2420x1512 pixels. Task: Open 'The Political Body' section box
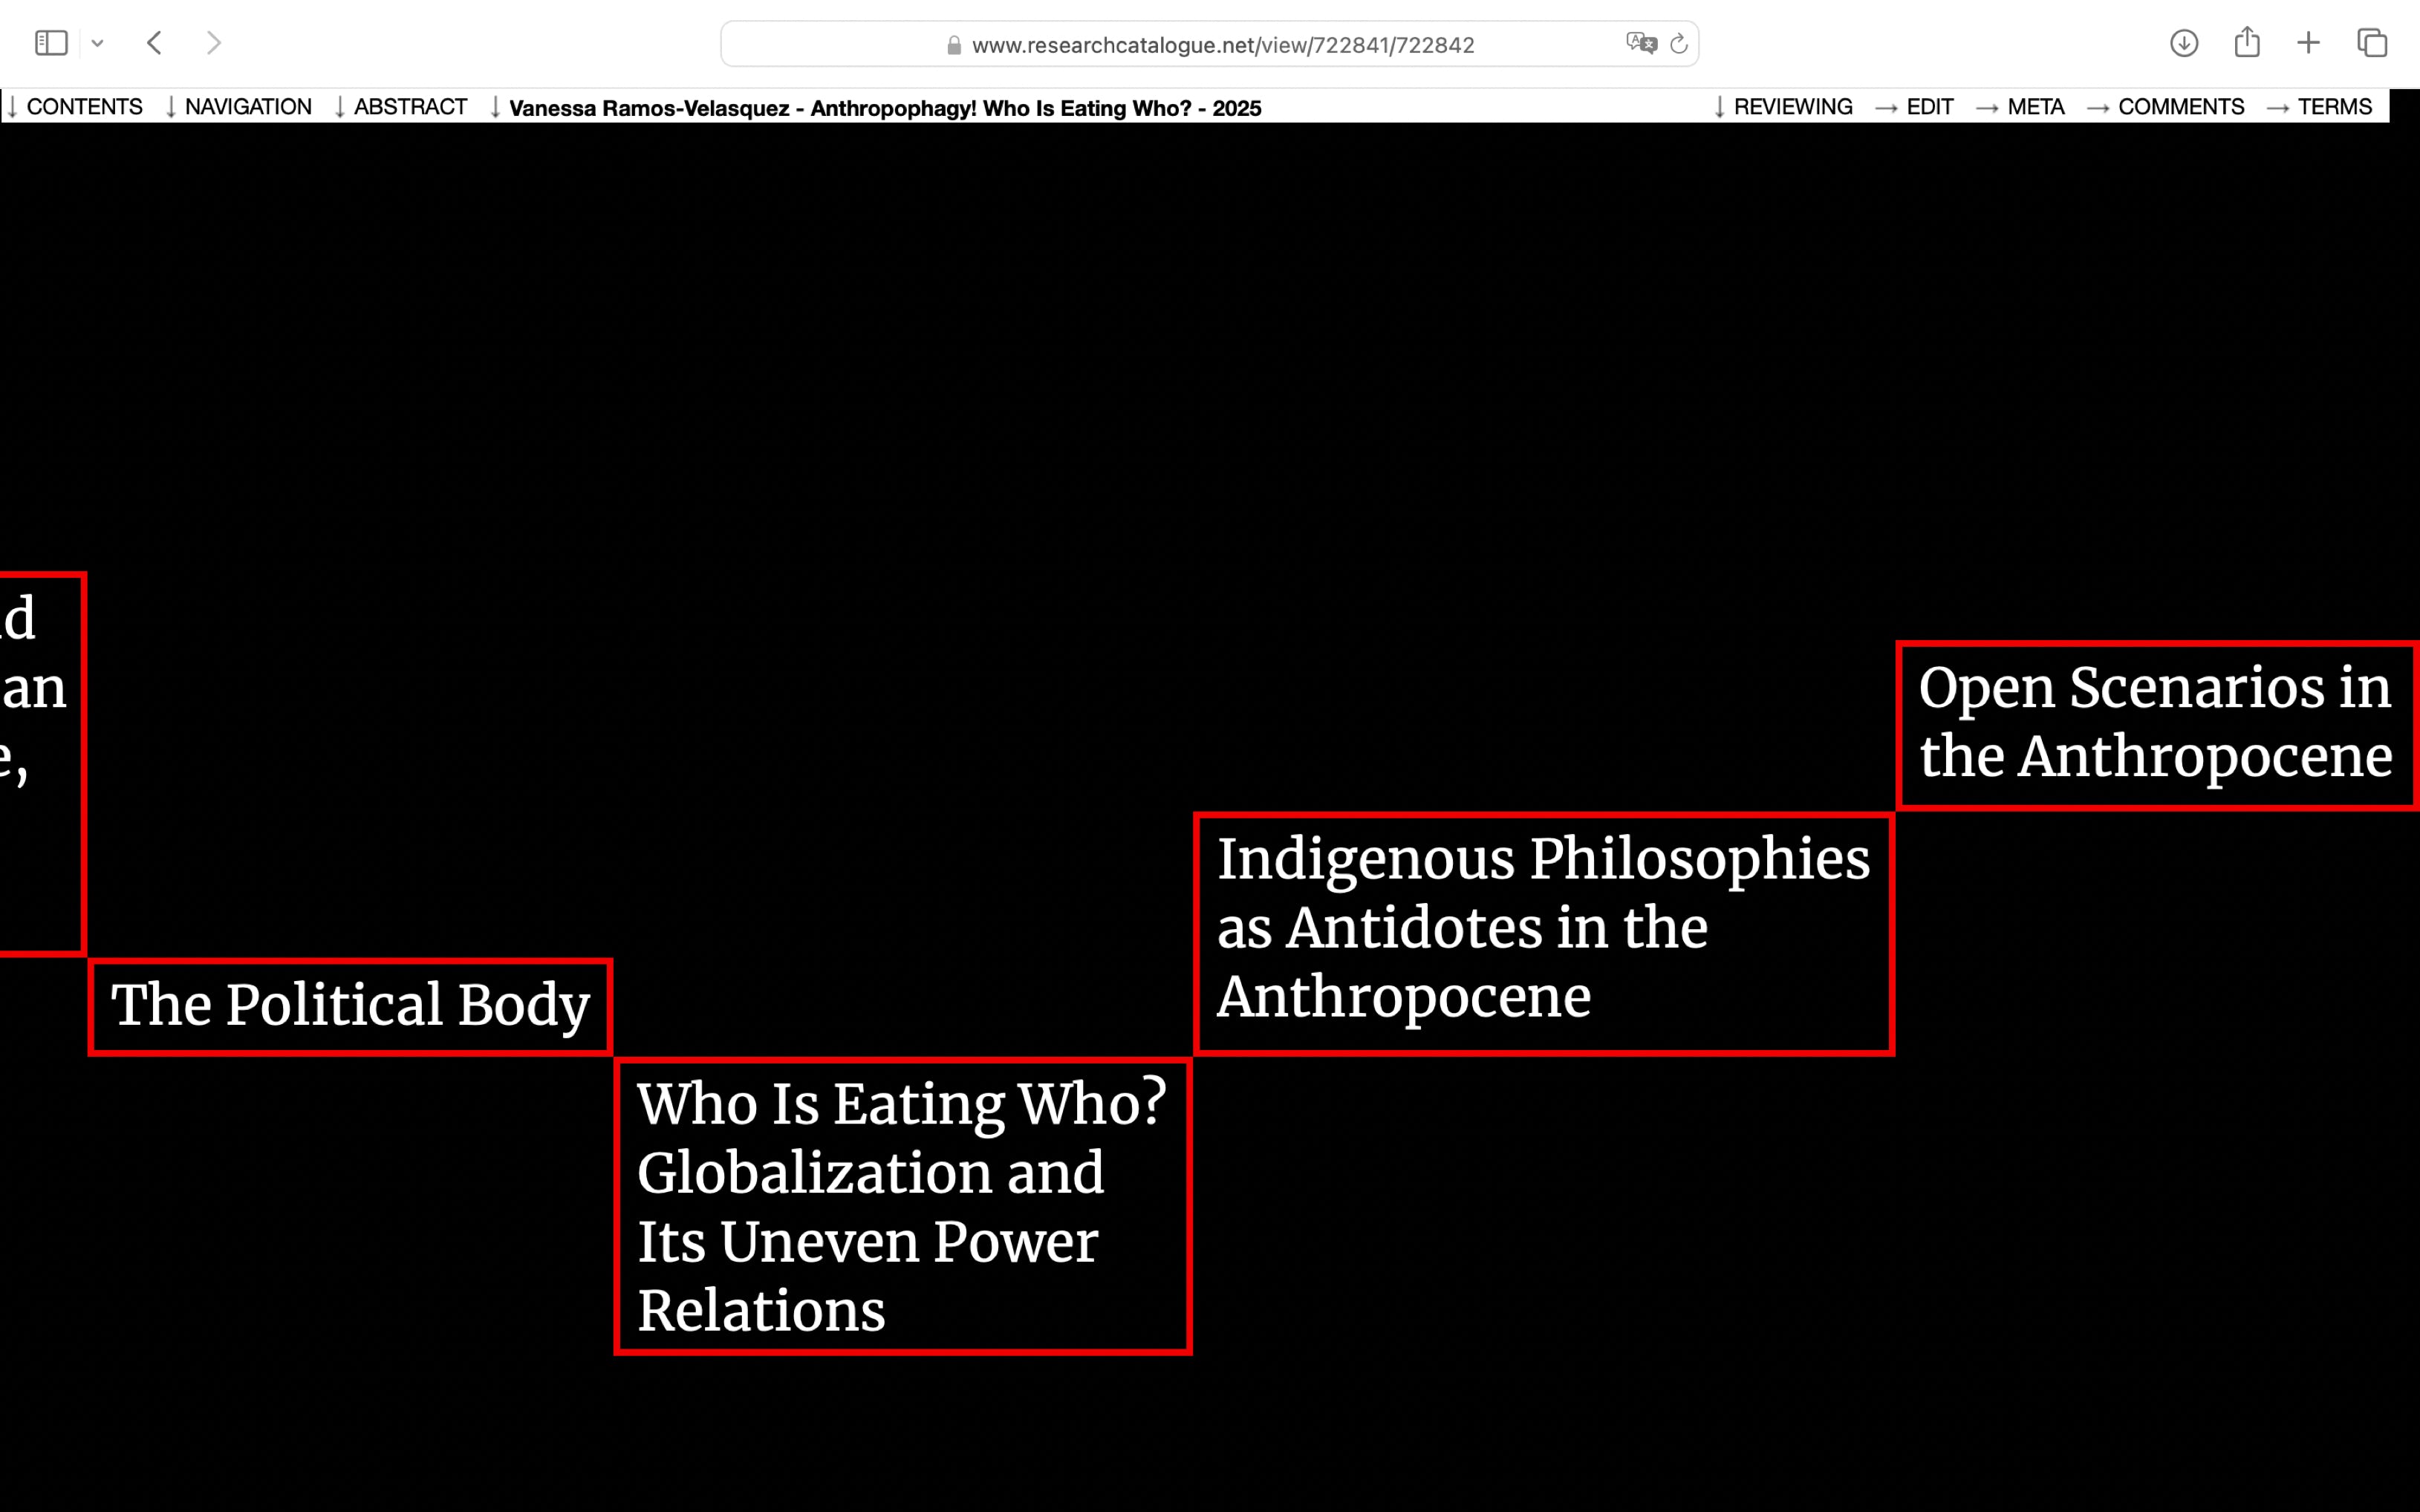350,1006
